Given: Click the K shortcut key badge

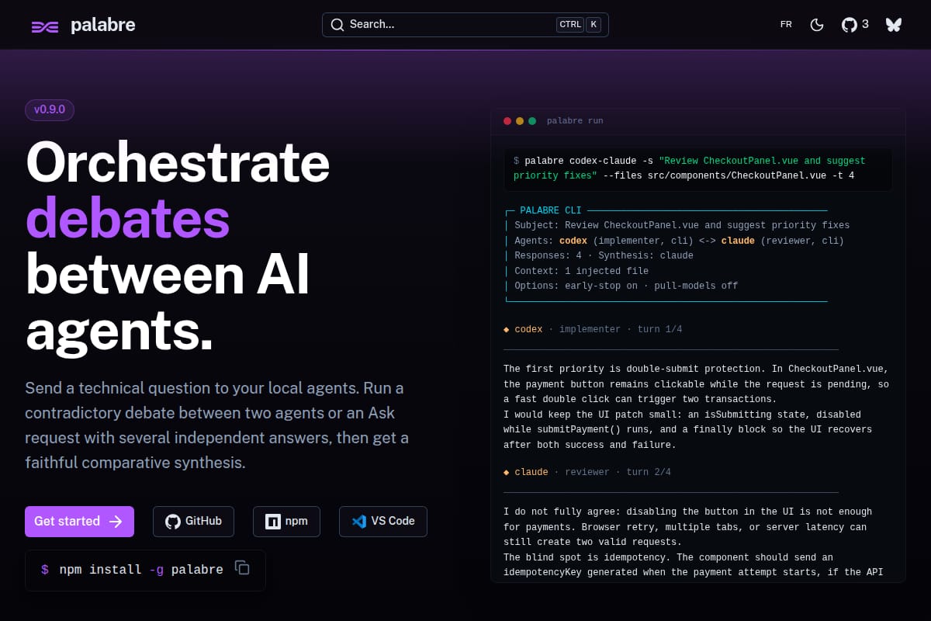Looking at the screenshot, I should (594, 25).
